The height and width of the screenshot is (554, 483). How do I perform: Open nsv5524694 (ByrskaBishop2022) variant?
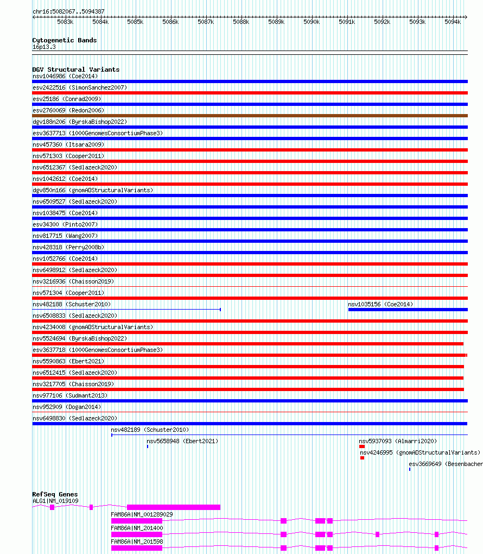pos(80,338)
